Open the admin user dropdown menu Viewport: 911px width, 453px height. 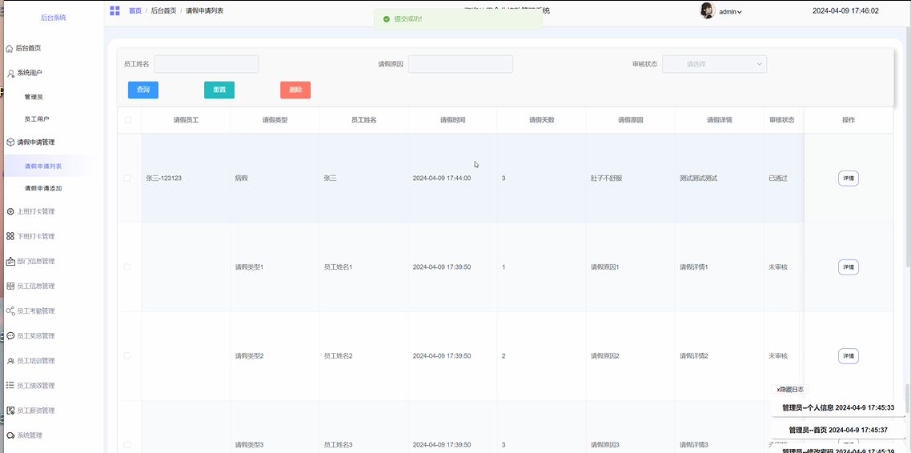[x=730, y=12]
